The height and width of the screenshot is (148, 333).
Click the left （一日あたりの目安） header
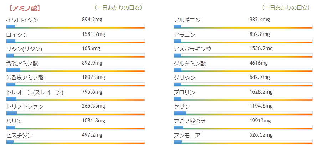tap(116, 7)
